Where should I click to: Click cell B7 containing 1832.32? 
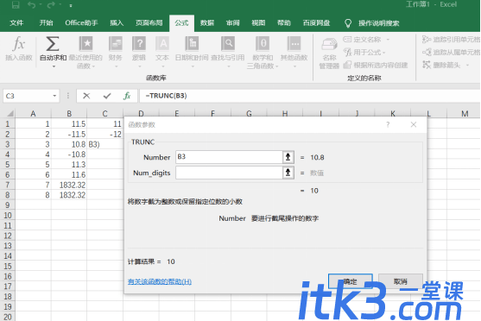pyautogui.click(x=69, y=185)
